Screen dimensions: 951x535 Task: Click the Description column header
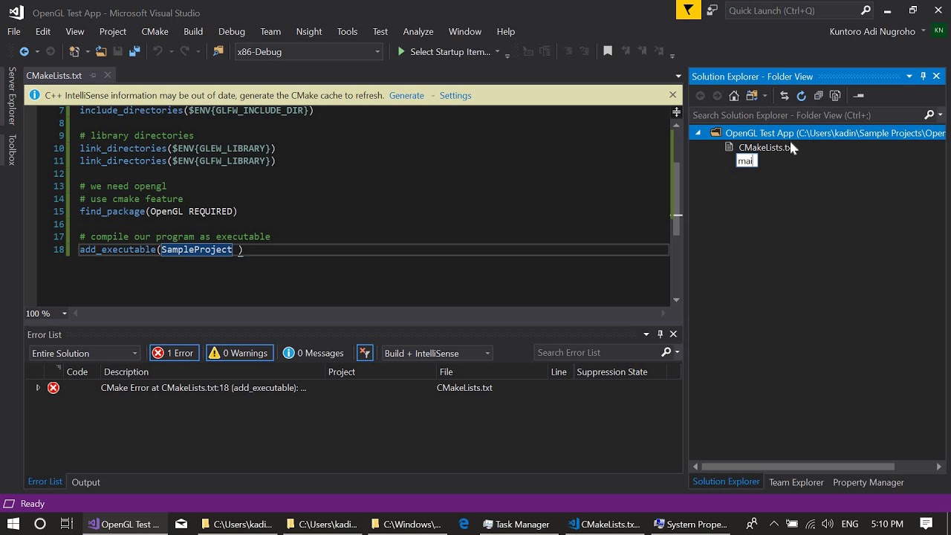coord(126,372)
